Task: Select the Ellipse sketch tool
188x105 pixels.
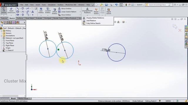Action: pos(28,12)
